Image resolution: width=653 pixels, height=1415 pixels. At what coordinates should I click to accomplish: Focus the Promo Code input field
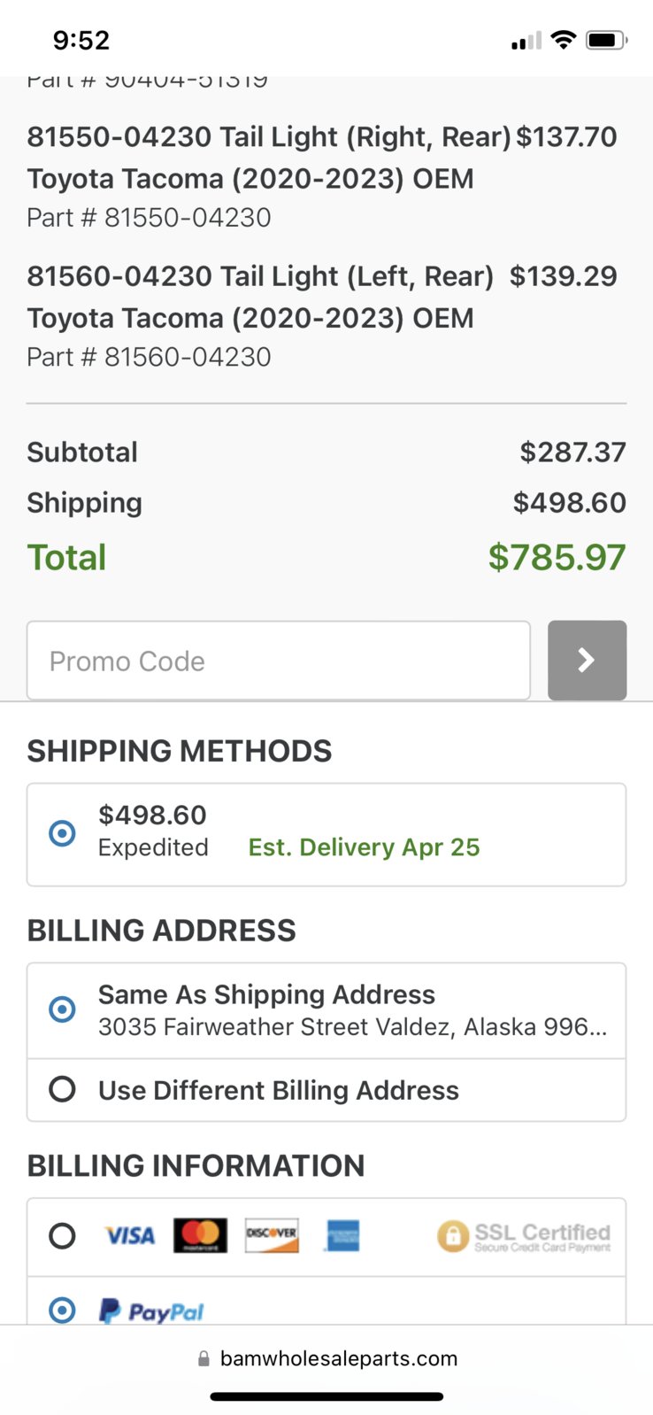(x=279, y=661)
